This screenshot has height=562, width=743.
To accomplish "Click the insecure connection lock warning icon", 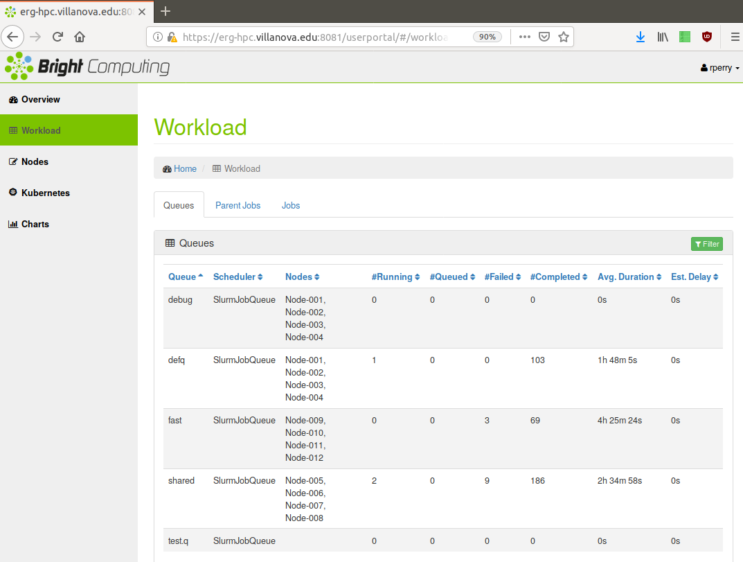I will [172, 37].
